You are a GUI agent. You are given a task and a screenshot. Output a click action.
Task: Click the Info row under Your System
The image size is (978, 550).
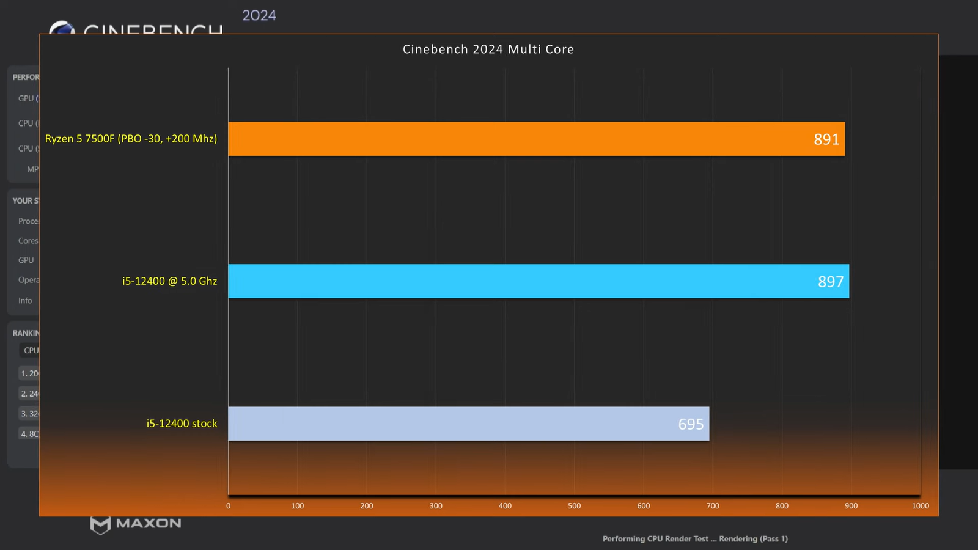pyautogui.click(x=25, y=301)
